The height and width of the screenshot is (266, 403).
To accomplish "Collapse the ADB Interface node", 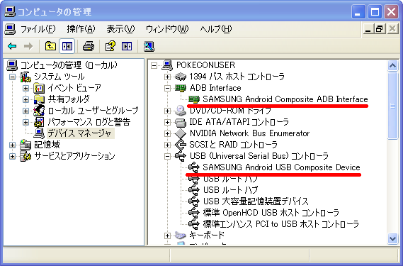I will pos(167,88).
